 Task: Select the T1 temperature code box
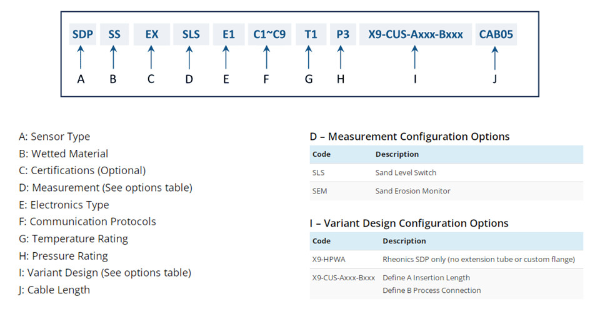point(311,34)
